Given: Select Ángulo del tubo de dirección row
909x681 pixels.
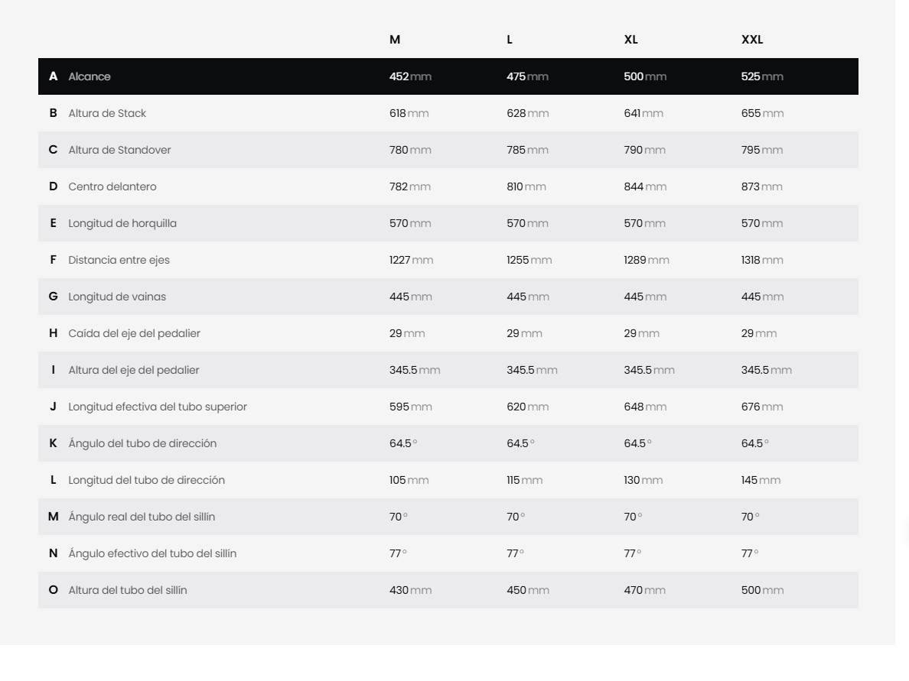Looking at the screenshot, I should point(448,443).
